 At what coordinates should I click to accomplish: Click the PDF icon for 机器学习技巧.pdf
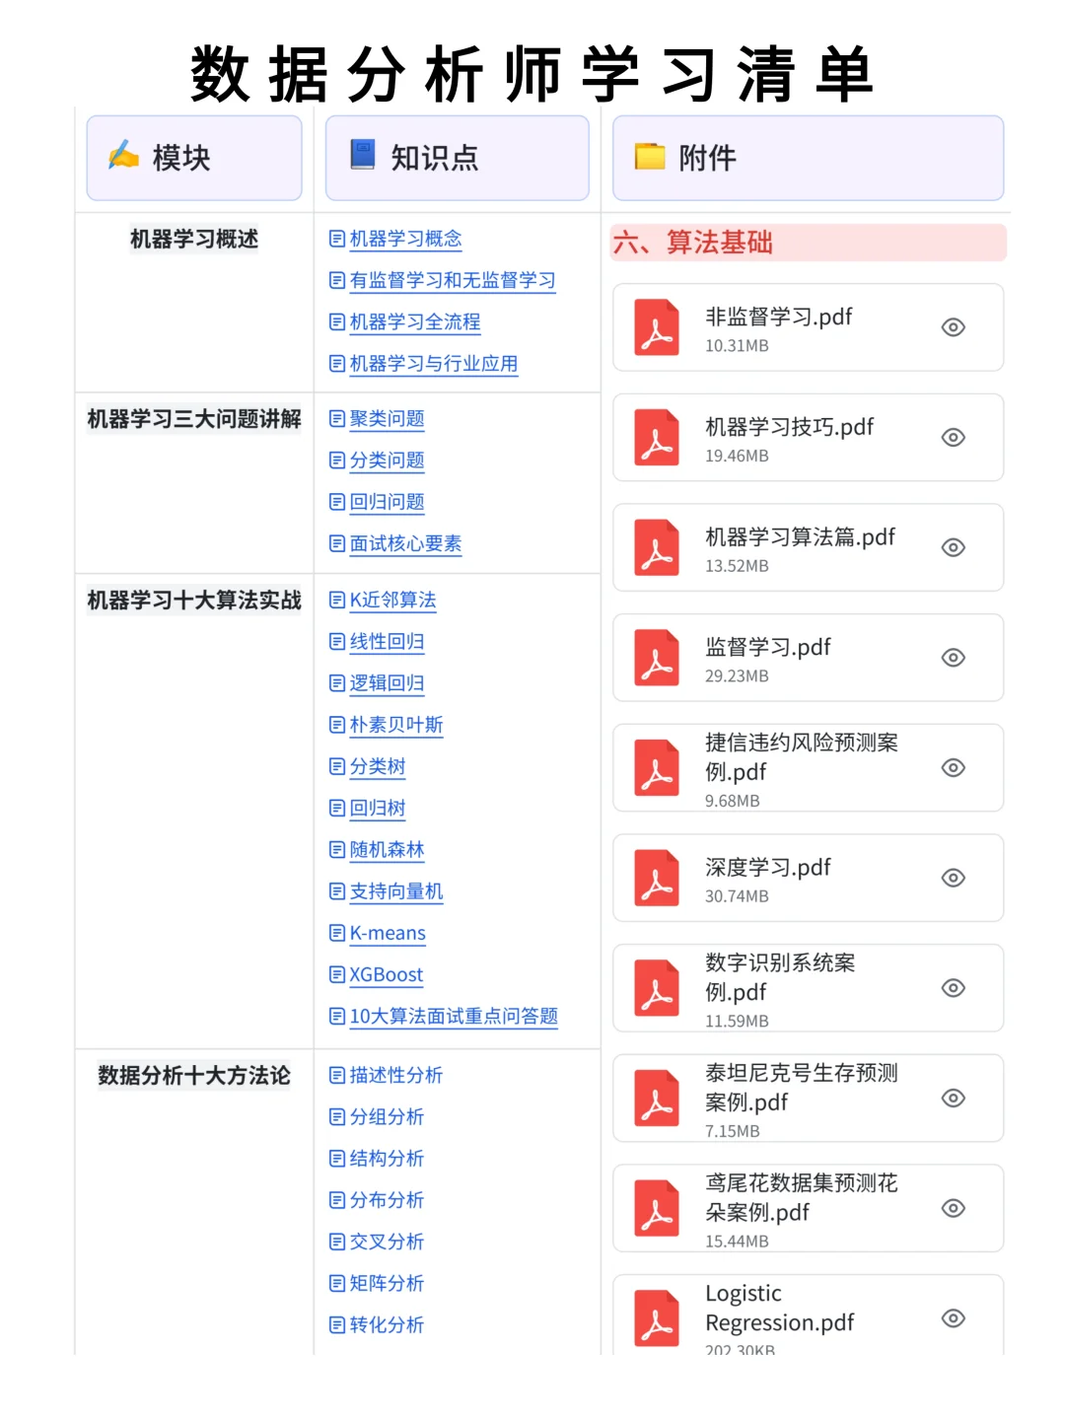(x=657, y=437)
